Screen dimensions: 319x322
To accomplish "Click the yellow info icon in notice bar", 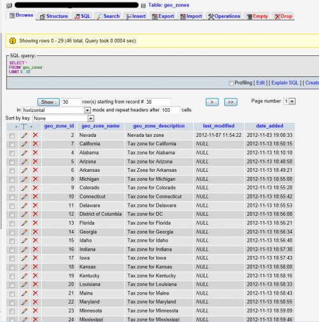I will (13, 41).
